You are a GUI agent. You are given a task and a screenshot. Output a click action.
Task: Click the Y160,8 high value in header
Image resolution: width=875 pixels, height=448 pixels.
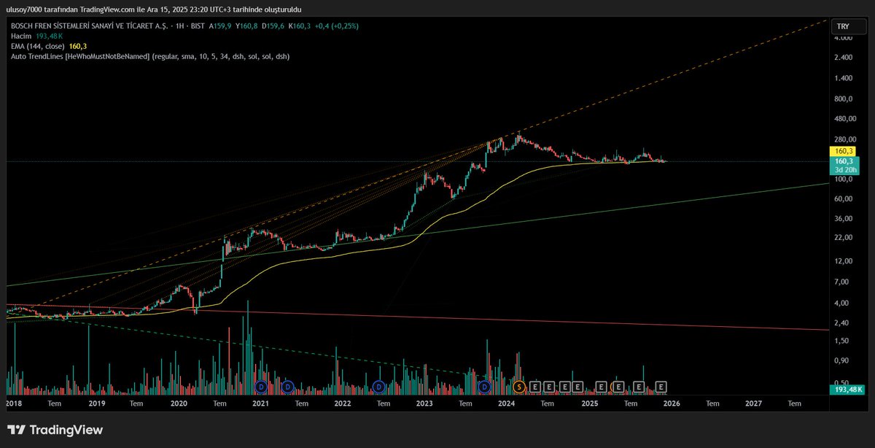[247, 26]
